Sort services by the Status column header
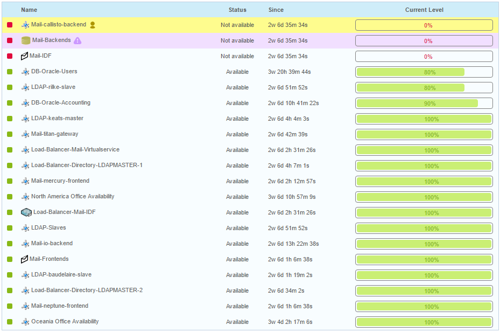The width and height of the screenshot is (500, 332). [237, 10]
